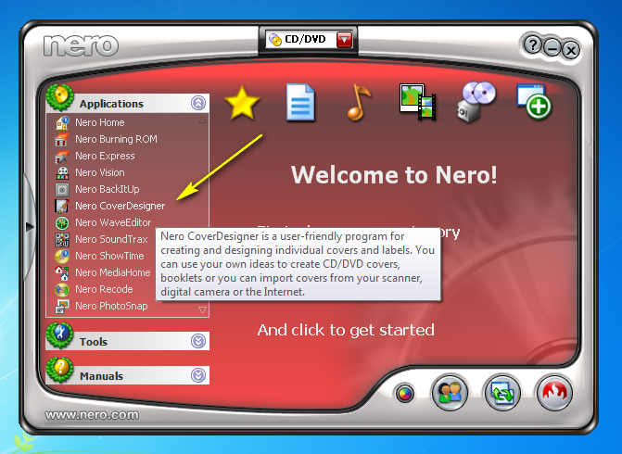Click the Nero WaveEditor icon

[x=62, y=223]
